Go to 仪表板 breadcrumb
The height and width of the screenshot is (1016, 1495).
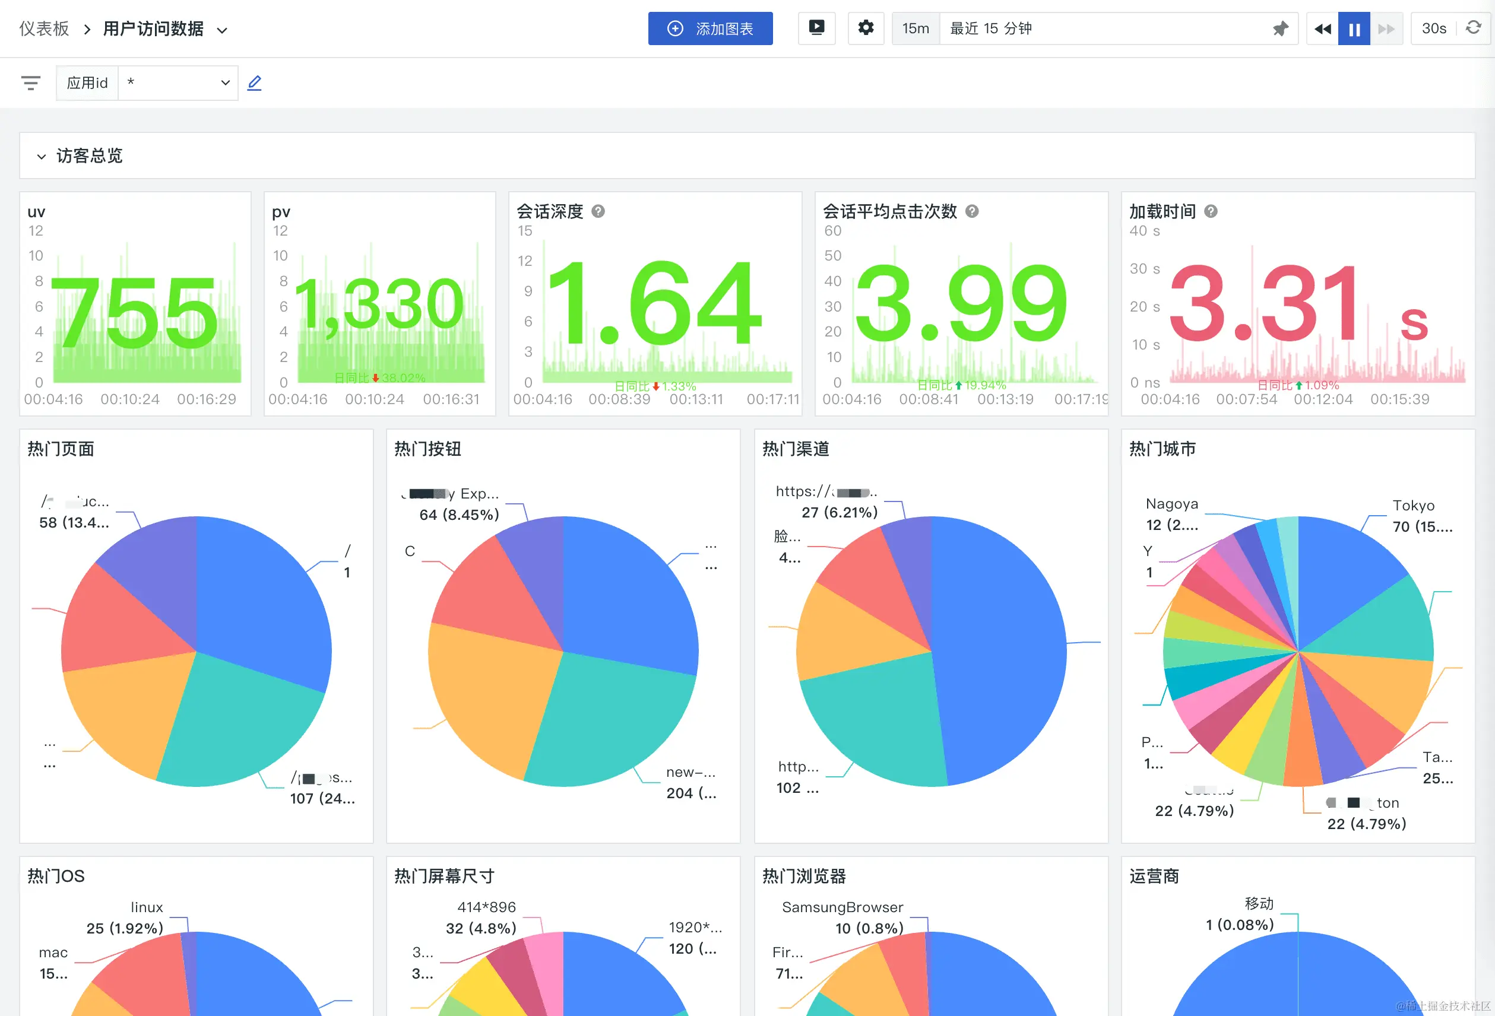44,29
